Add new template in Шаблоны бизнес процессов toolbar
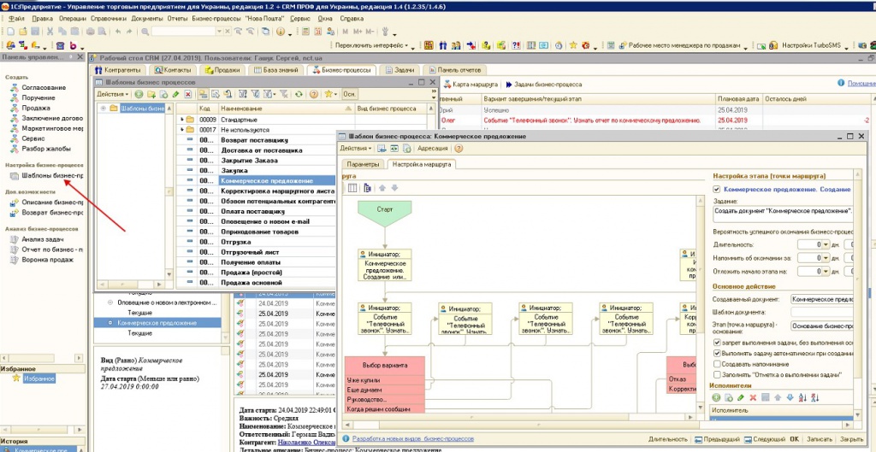The width and height of the screenshot is (876, 452). 139,94
